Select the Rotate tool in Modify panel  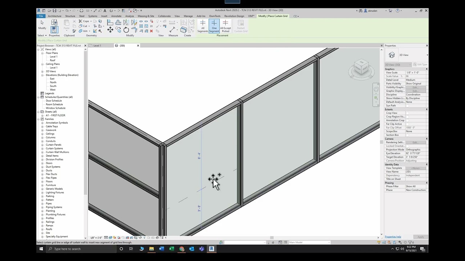(x=126, y=30)
